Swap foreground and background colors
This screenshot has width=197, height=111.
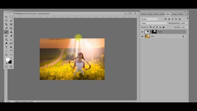pos(11,58)
